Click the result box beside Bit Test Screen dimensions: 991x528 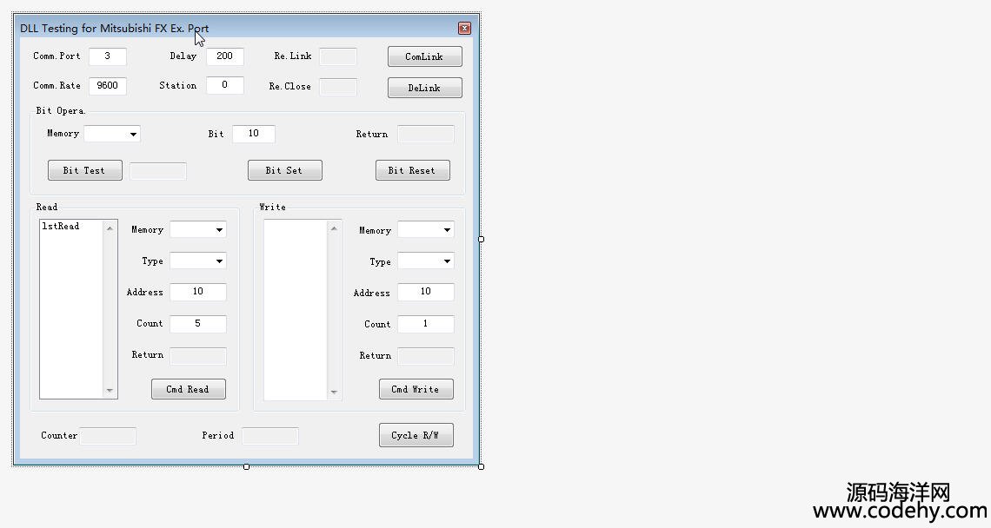[x=158, y=170]
